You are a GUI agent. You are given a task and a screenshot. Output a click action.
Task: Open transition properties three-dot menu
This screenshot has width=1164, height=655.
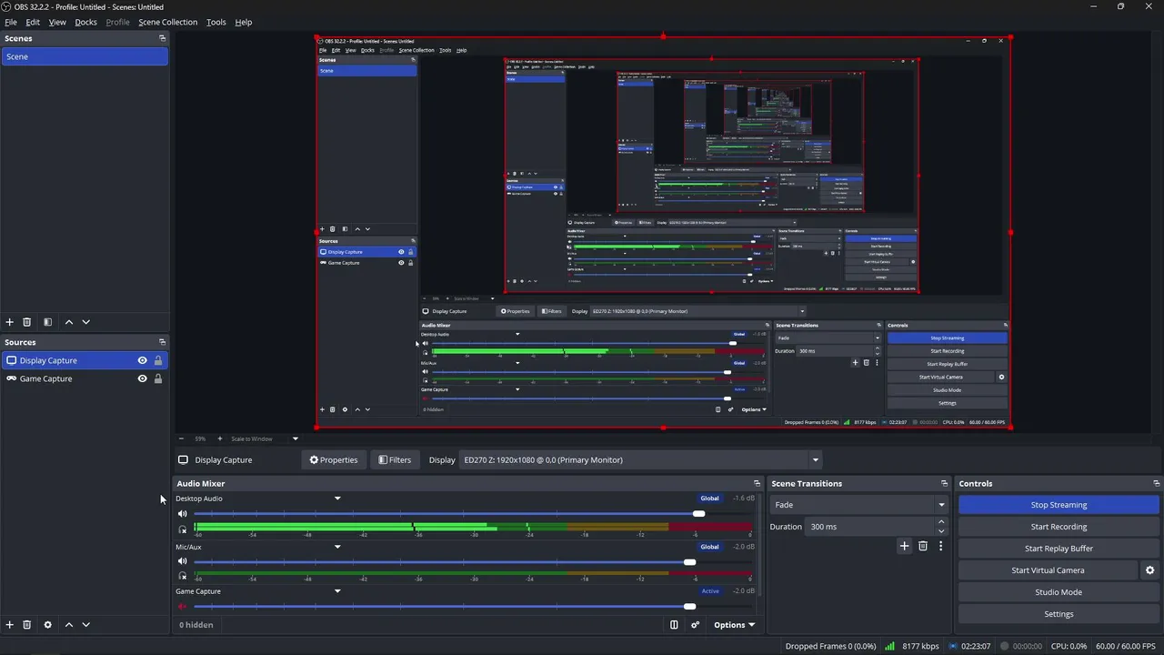click(x=940, y=546)
